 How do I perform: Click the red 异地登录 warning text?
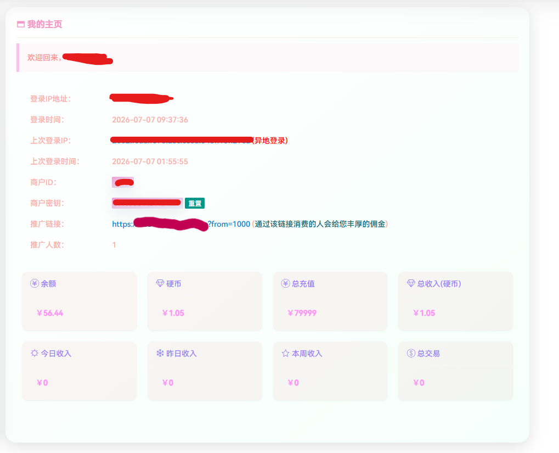pos(270,141)
